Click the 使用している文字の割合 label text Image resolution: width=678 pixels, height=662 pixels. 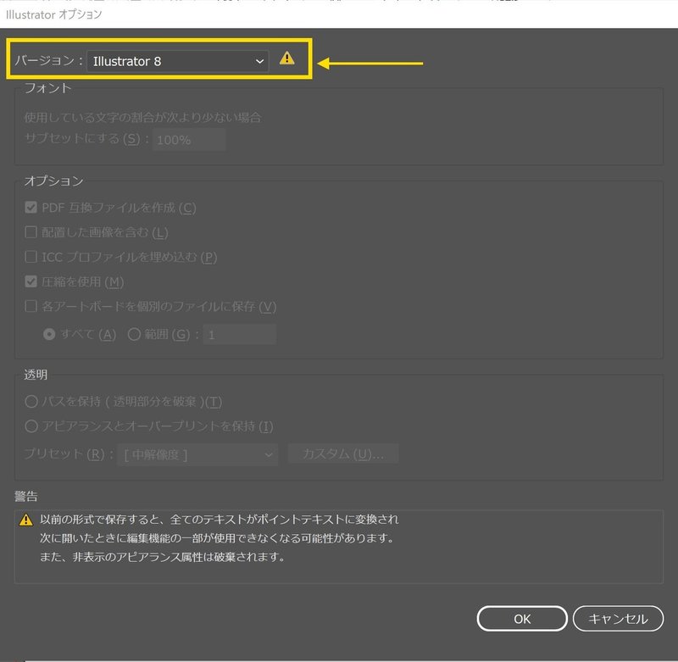tap(142, 117)
